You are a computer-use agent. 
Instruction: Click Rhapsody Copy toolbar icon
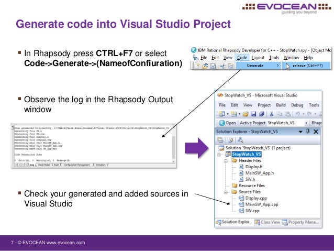pyautogui.click(x=231, y=66)
